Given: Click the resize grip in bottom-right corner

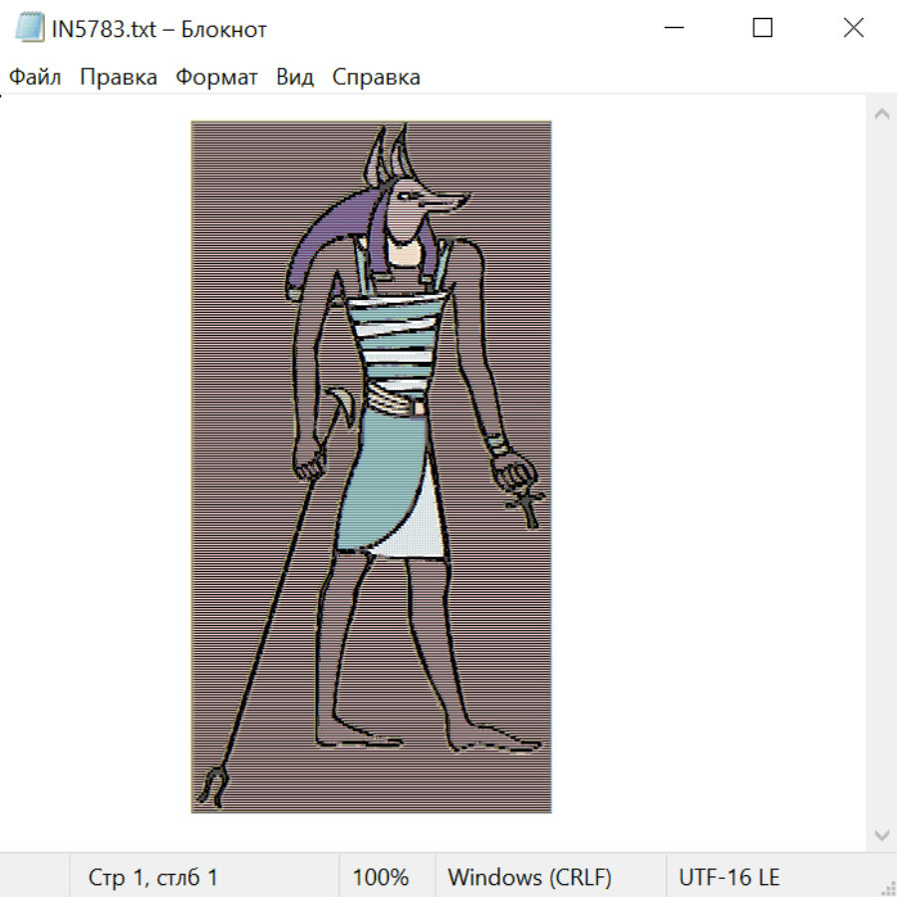Looking at the screenshot, I should (888, 888).
